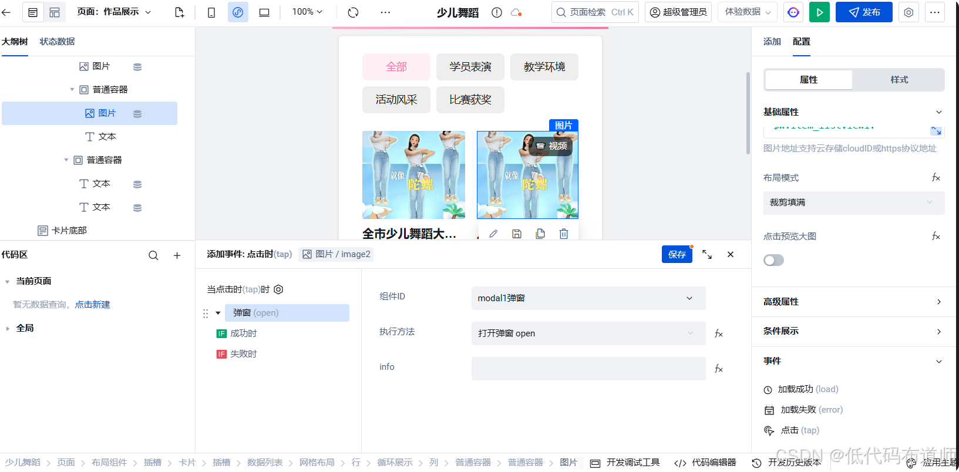This screenshot has height=472, width=959.
Task: Collapse the 当前页面 tree node
Action: [8, 281]
